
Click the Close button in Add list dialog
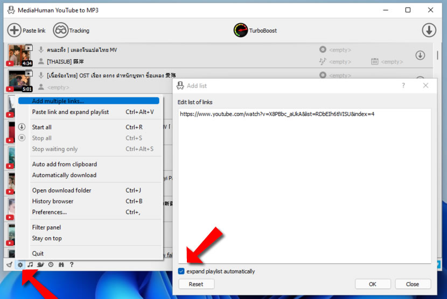tap(413, 284)
